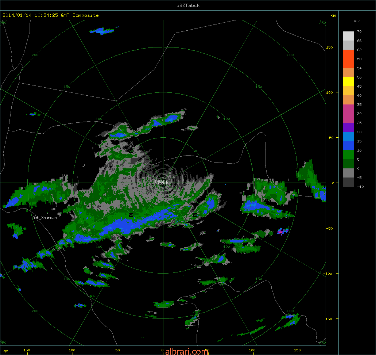Pick the royal blue 10–15 dBZ swatch
The width and height of the screenshot is (376, 355).
pos(348,146)
